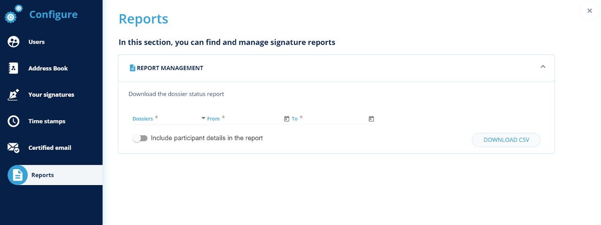Go to Users menu item

[37, 42]
